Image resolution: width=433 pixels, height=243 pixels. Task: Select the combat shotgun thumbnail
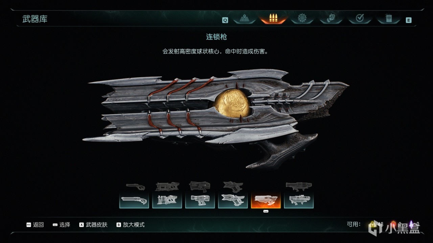pos(134,200)
